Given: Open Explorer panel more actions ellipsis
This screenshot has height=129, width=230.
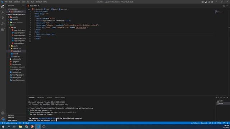Looking at the screenshot, I should [x=23, y=6].
